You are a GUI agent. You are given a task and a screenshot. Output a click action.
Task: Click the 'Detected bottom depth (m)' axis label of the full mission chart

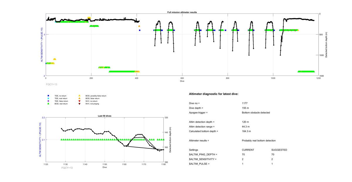coord(326,45)
